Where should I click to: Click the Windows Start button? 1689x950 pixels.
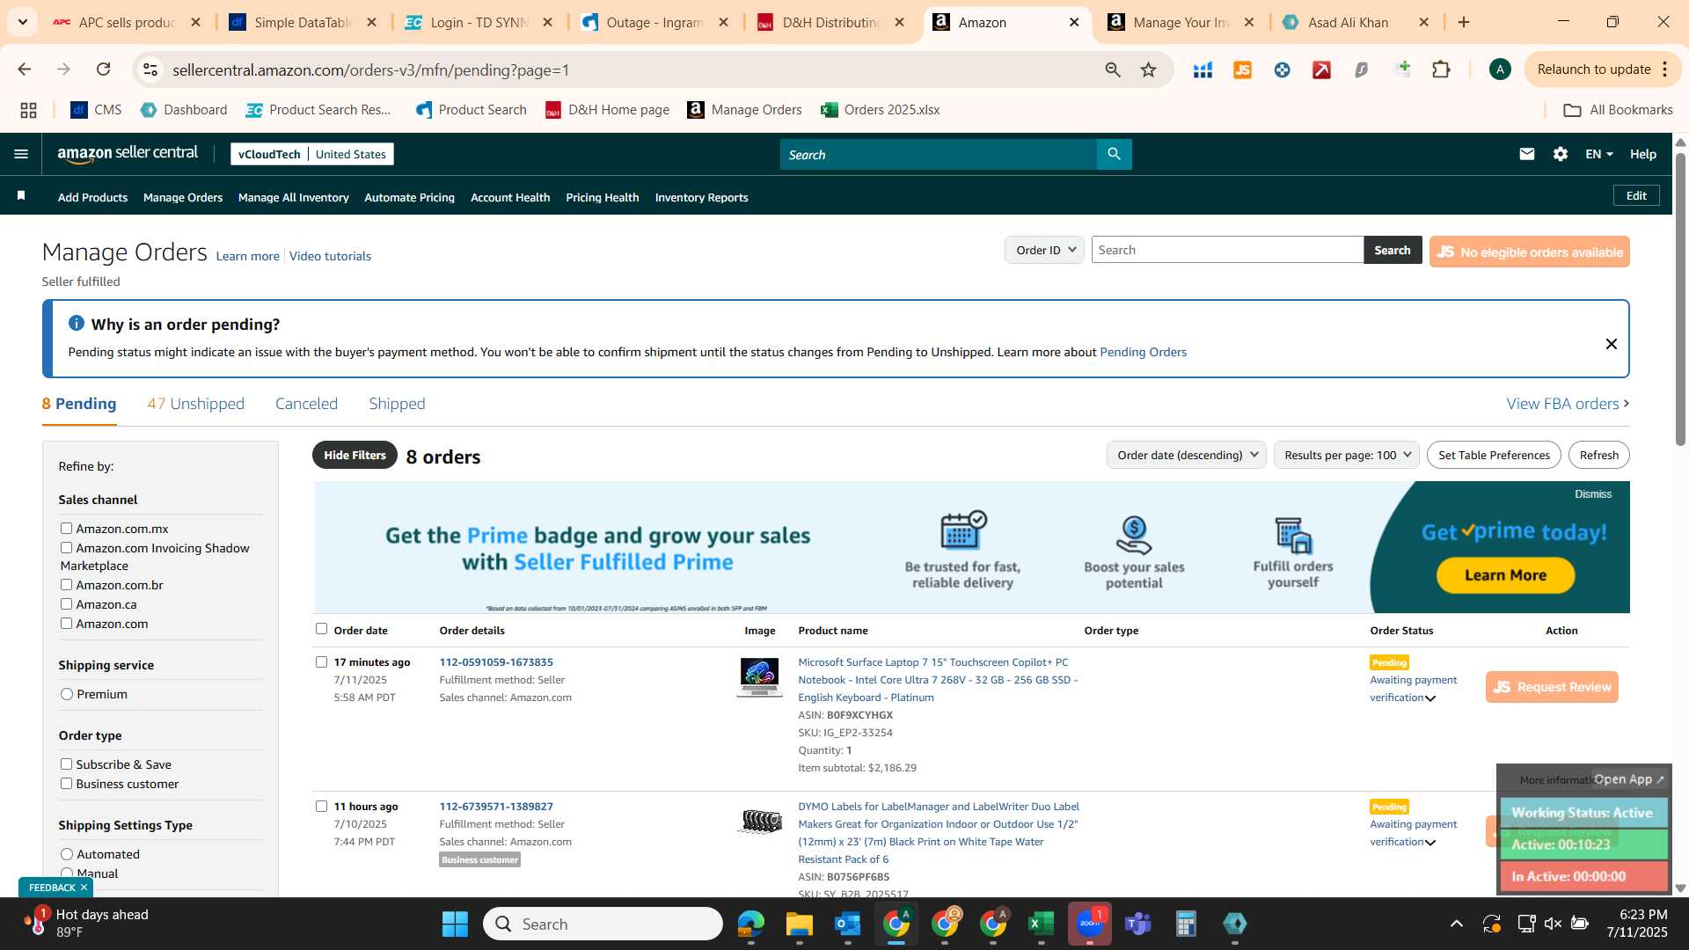point(455,924)
